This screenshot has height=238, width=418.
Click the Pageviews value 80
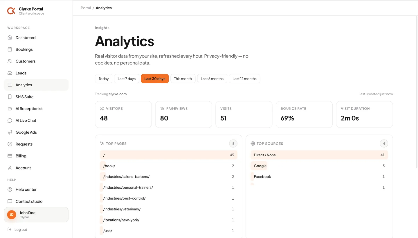click(164, 118)
